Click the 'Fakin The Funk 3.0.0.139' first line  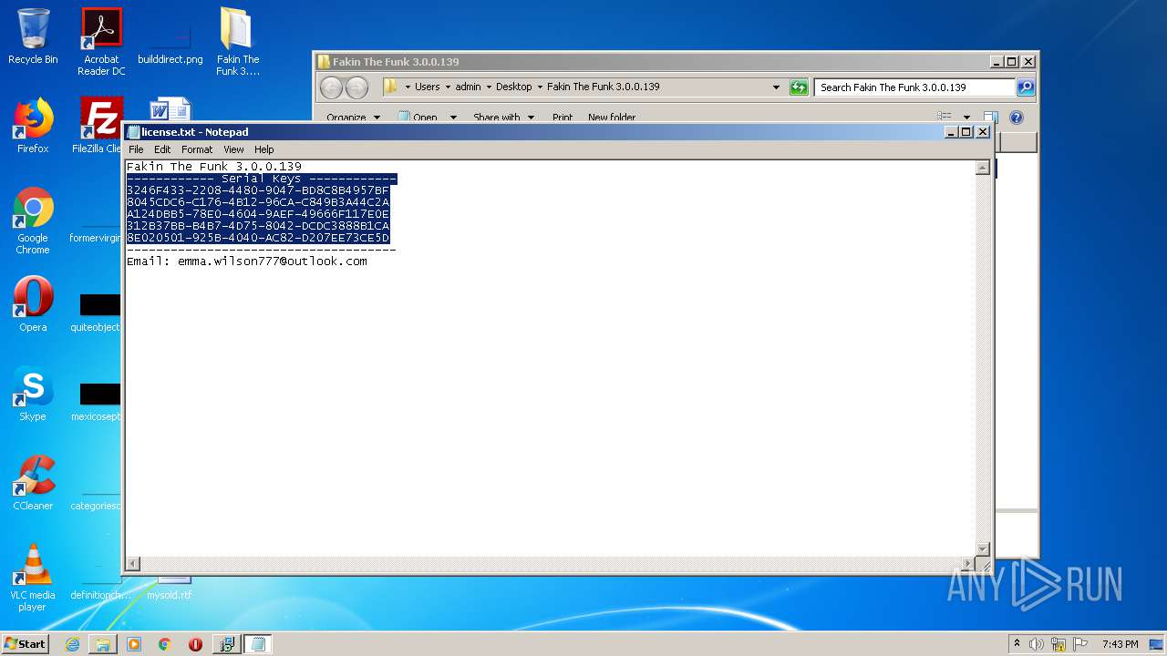click(214, 167)
